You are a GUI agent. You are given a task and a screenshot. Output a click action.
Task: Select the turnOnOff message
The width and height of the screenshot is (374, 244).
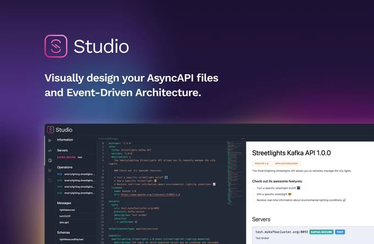(65, 216)
